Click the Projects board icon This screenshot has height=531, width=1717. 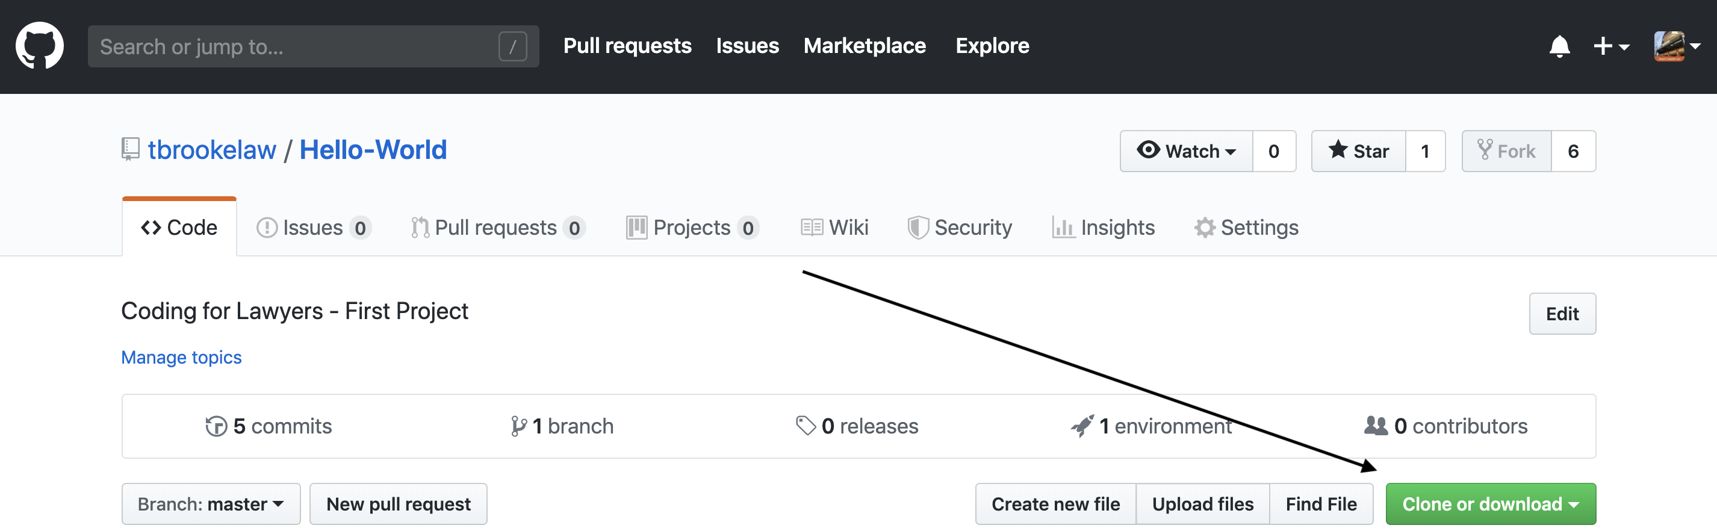[636, 228]
